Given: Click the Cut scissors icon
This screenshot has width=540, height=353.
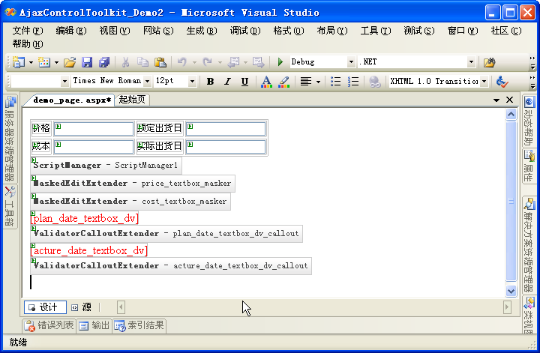Looking at the screenshot, I should tap(126, 62).
